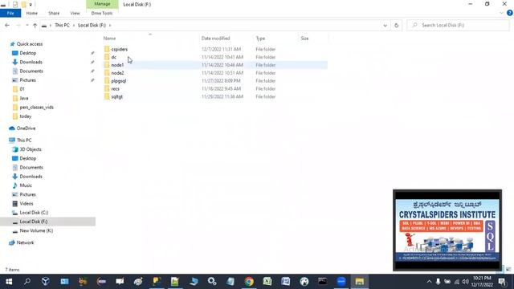Select OneDrive in the navigation pane
The width and height of the screenshot is (514, 289).
[26, 128]
